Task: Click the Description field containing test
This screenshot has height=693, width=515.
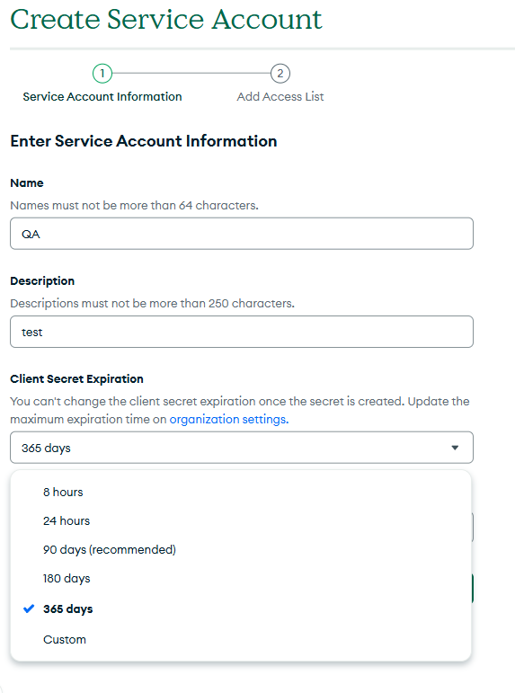Action: [242, 332]
